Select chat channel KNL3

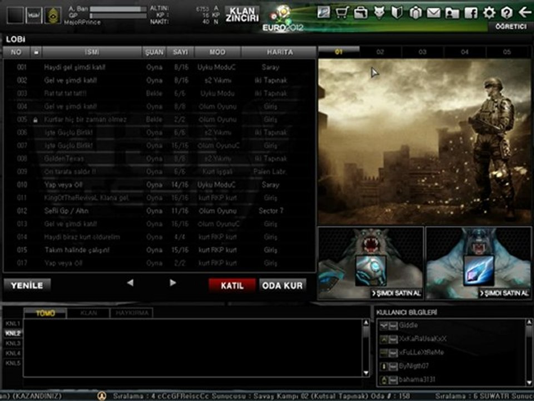click(13, 343)
